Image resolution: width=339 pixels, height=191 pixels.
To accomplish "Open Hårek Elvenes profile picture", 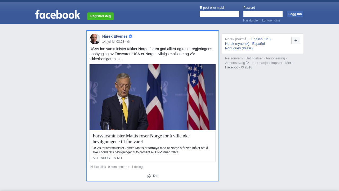I will tap(95, 39).
